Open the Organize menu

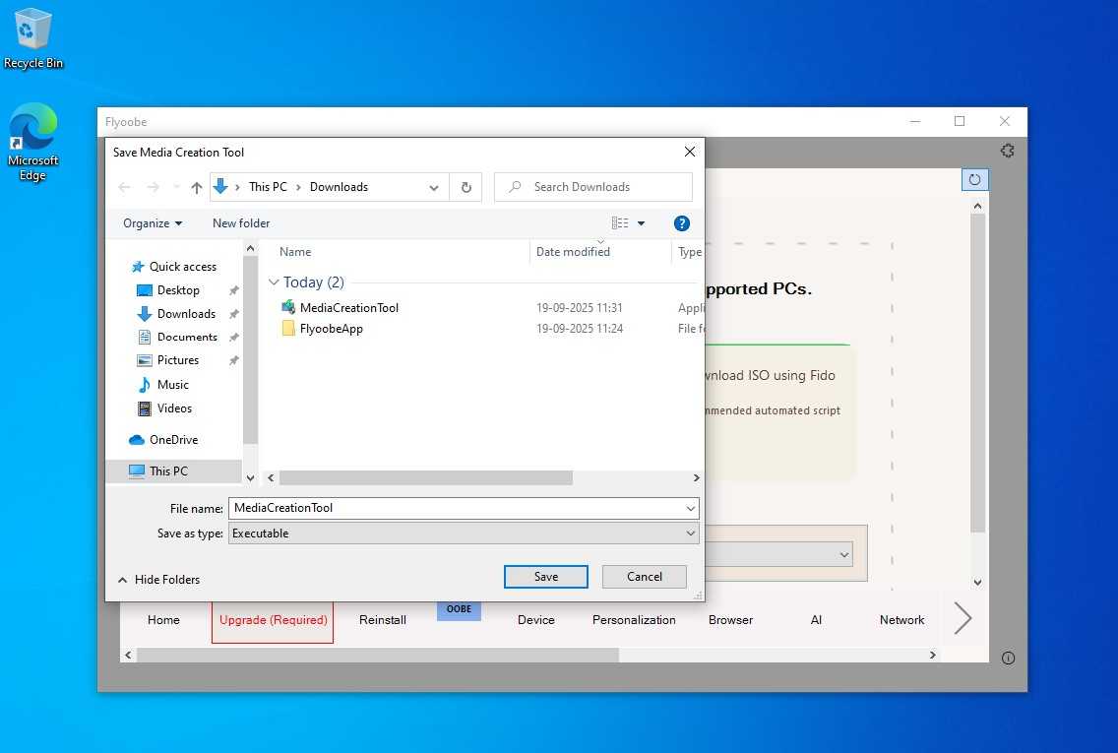(x=152, y=222)
